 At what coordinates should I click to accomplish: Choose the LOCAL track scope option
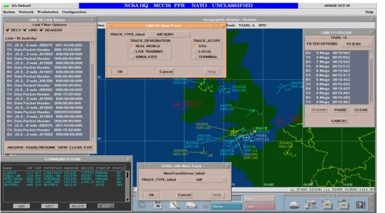(x=195, y=51)
